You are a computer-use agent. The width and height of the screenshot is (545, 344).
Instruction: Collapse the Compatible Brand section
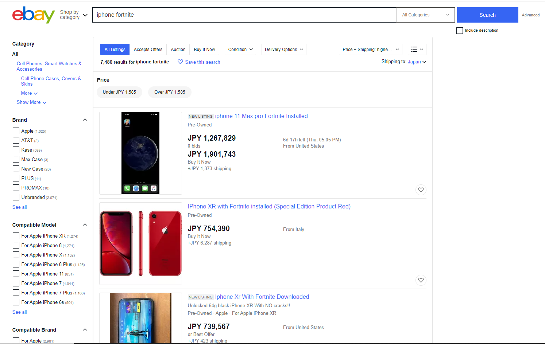point(85,330)
